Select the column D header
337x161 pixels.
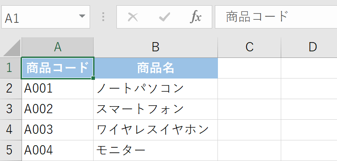[x=309, y=47]
